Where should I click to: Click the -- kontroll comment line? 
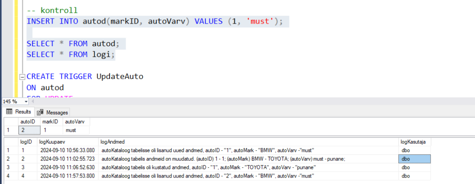click(x=52, y=11)
